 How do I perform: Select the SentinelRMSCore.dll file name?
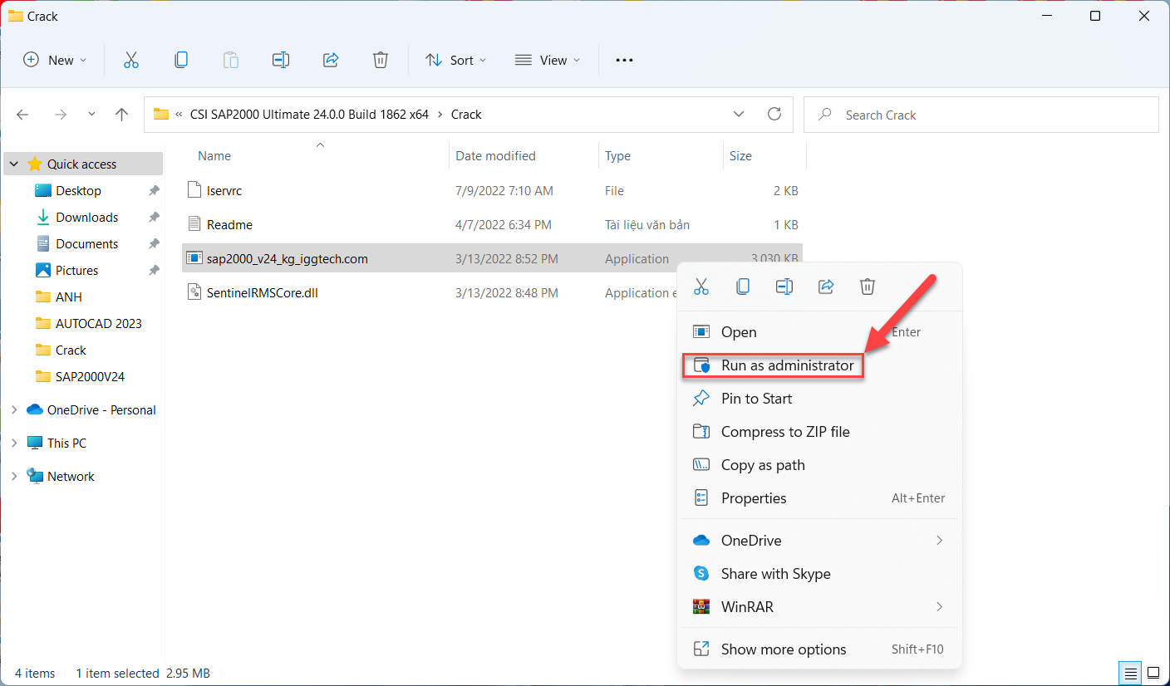pos(263,293)
